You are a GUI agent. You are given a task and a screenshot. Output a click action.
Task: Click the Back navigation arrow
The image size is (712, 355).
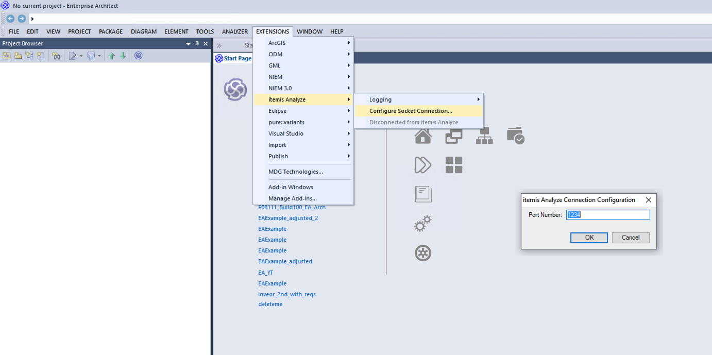point(10,19)
